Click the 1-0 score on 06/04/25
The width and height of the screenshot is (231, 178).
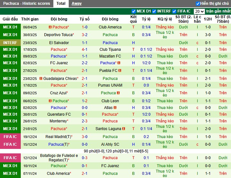point(85,27)
